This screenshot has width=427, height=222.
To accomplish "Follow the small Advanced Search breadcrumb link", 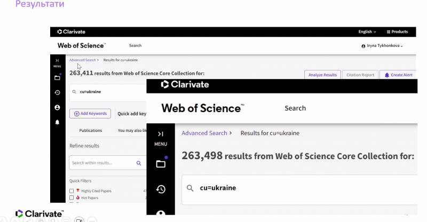I will click(x=83, y=60).
